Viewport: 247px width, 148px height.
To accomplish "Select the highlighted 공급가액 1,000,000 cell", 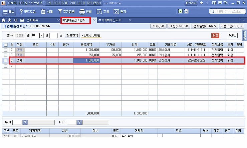I will tap(86, 61).
